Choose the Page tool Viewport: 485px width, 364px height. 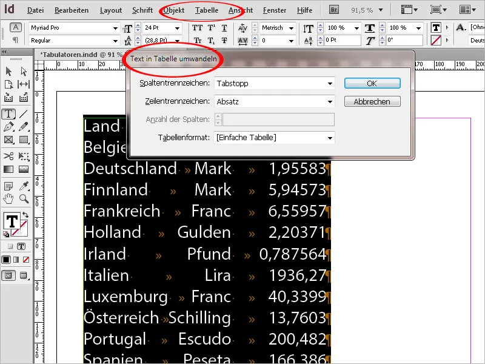tap(8, 84)
